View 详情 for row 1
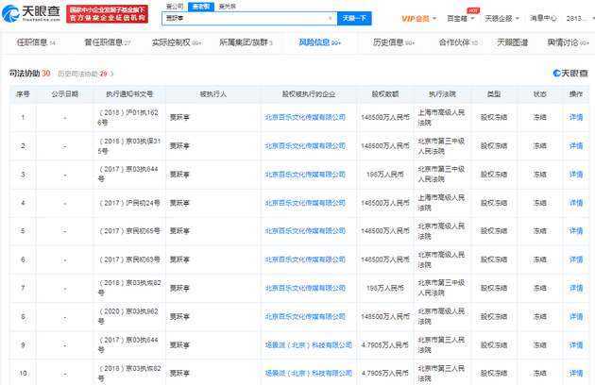 pos(576,118)
